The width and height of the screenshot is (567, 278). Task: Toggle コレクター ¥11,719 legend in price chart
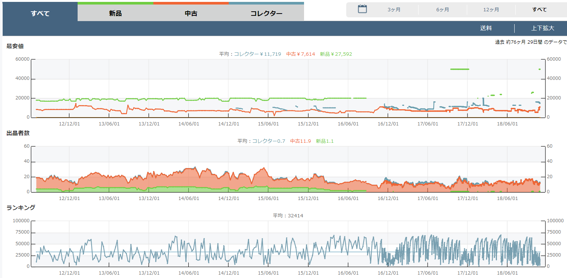pyautogui.click(x=257, y=54)
